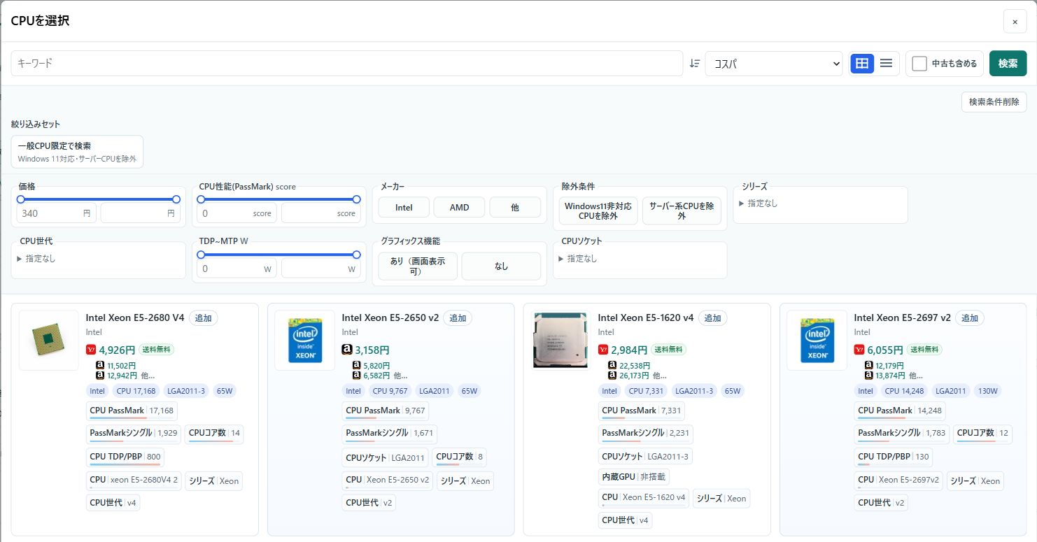Expand the シリーズ filter

click(x=759, y=204)
